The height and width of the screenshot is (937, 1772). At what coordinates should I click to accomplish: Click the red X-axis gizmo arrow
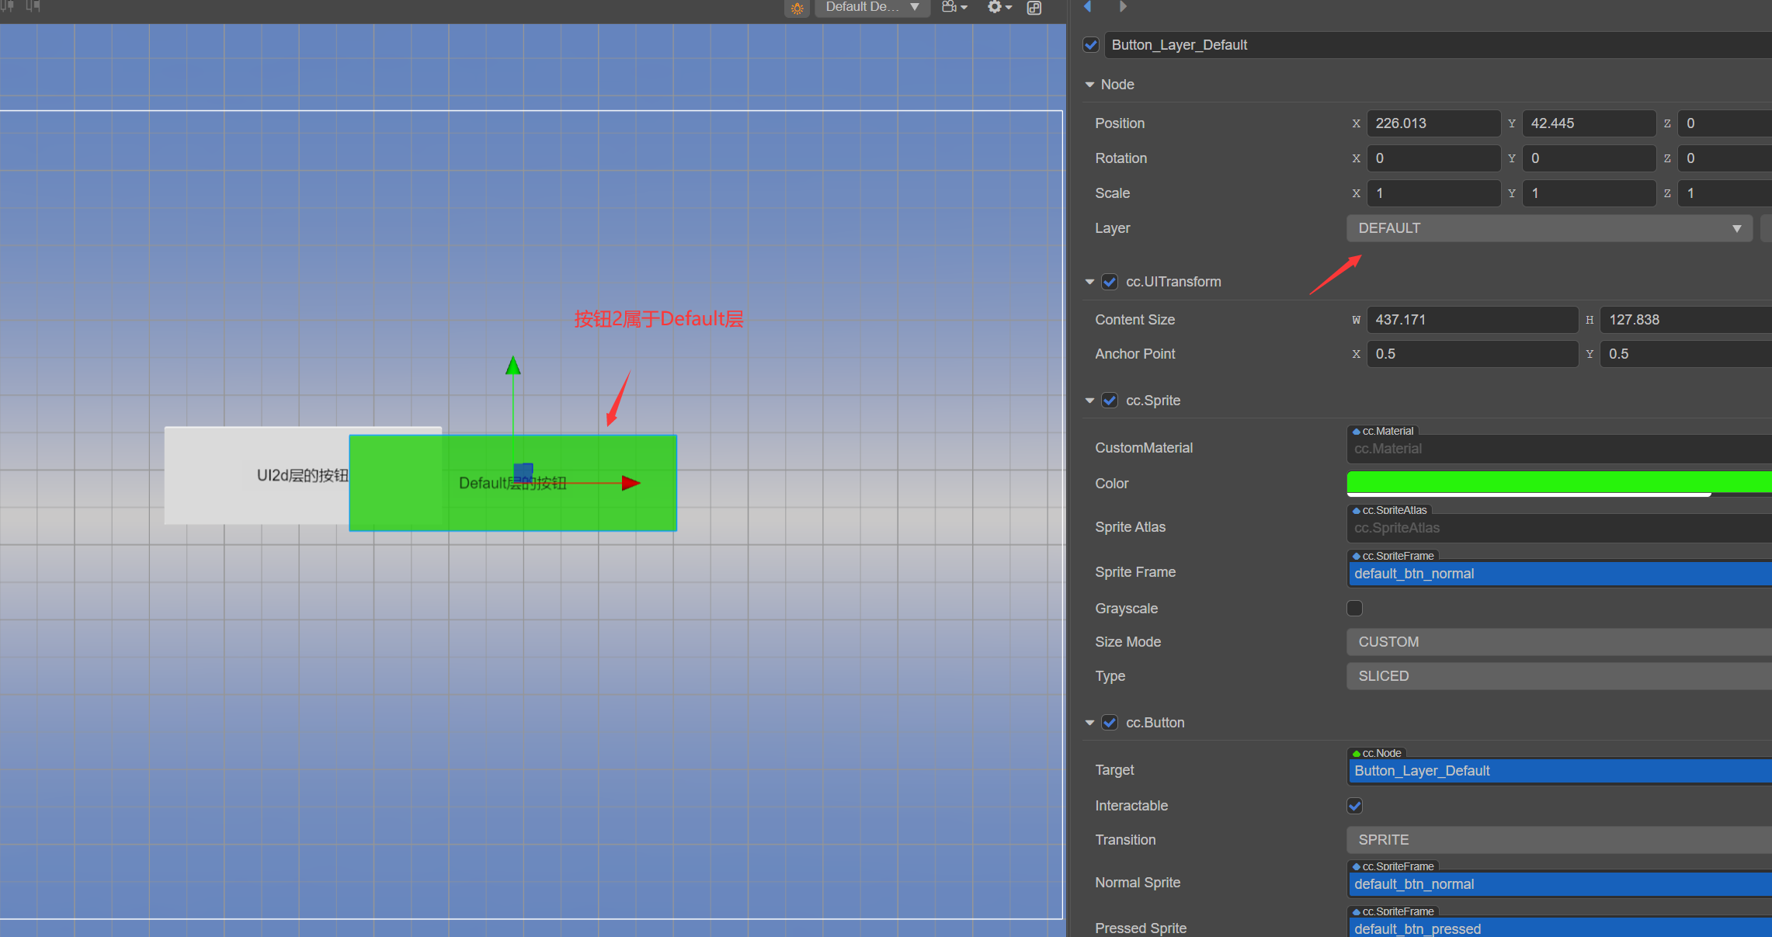(631, 483)
